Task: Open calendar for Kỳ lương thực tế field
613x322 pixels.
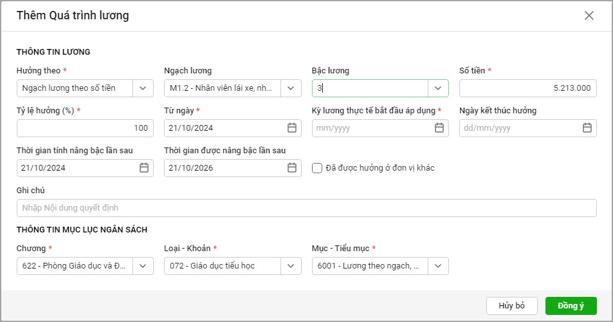Action: pyautogui.click(x=439, y=128)
